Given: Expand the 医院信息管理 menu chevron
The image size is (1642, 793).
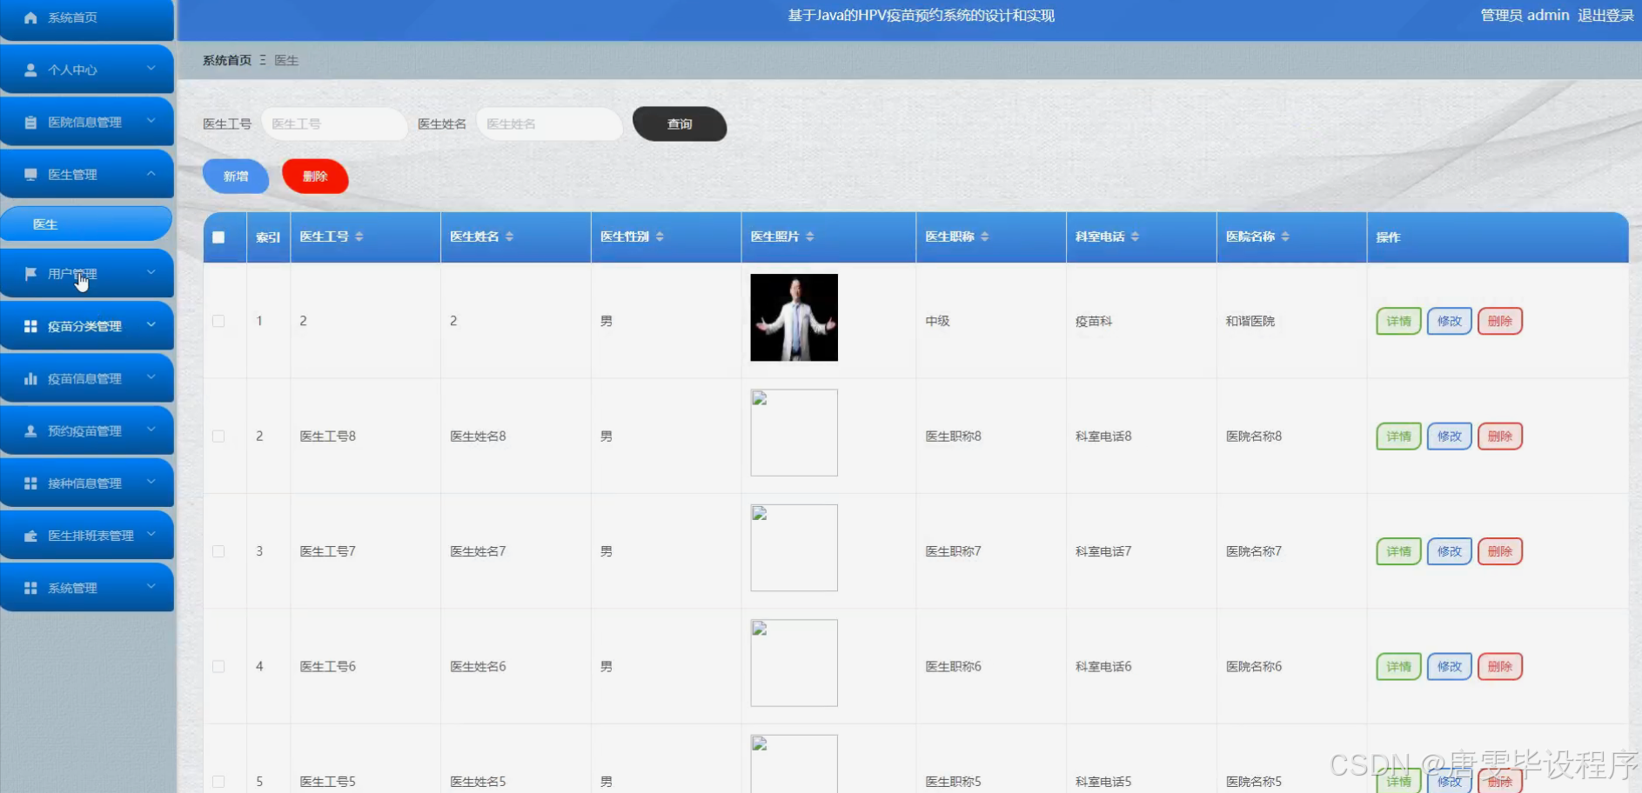Looking at the screenshot, I should 151,121.
